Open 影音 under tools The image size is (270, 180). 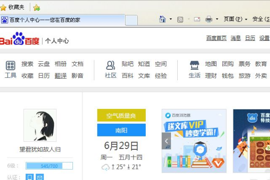[x=77, y=76]
